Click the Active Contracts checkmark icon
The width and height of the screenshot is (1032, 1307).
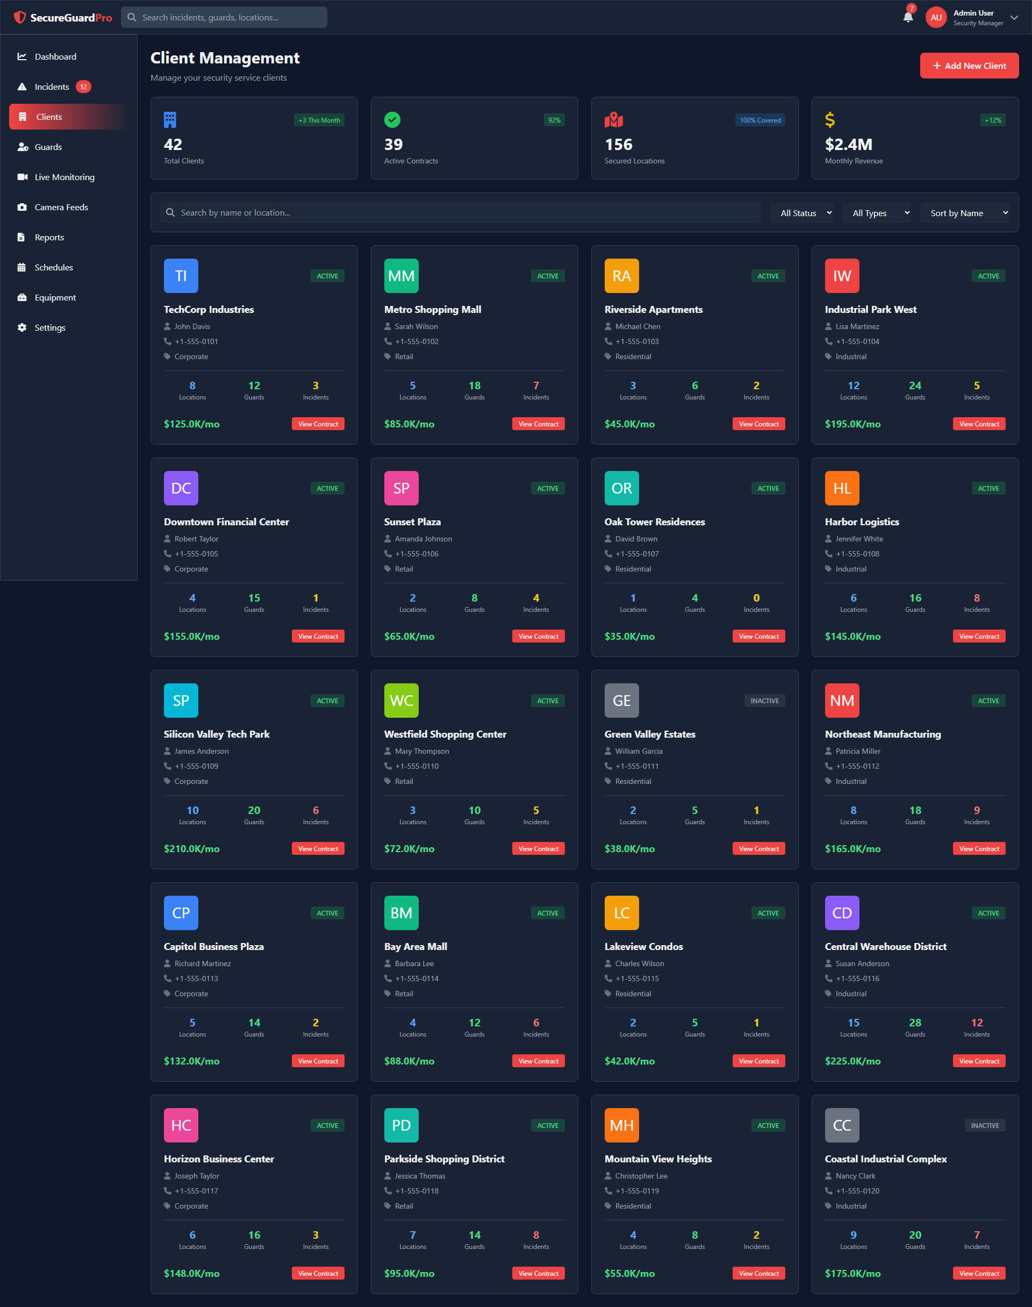click(392, 120)
